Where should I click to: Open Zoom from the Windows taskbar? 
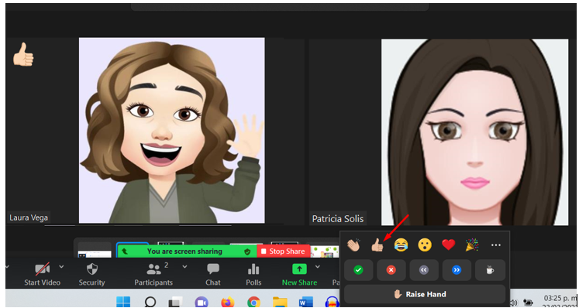pos(202,302)
